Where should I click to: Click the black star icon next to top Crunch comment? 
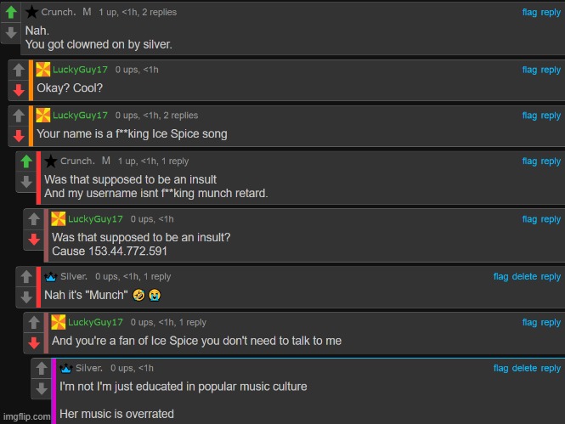(x=31, y=12)
